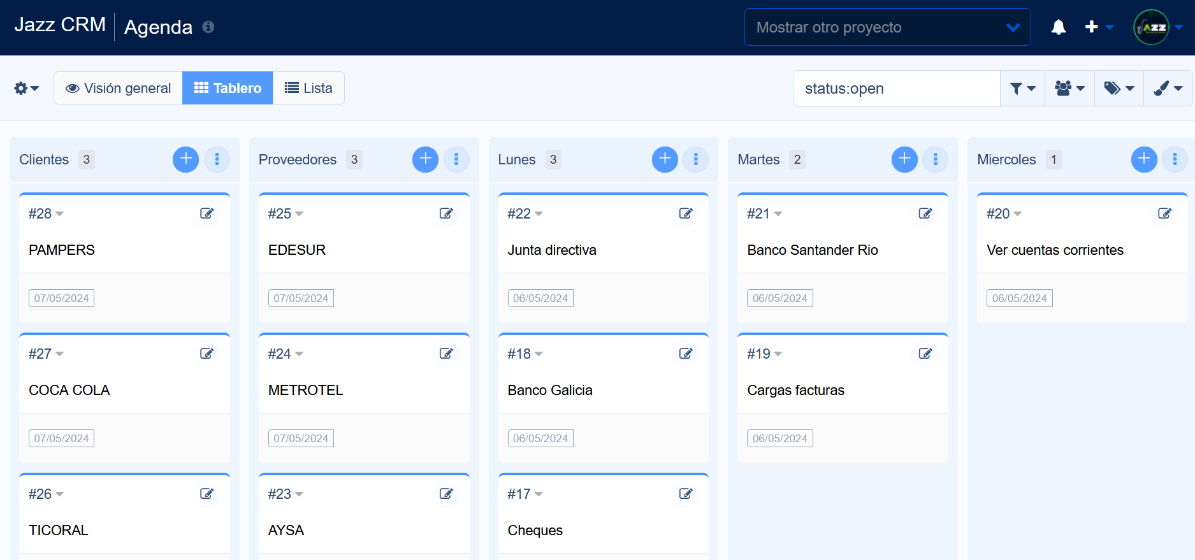Add a task to Martes column
The width and height of the screenshot is (1195, 560).
(x=904, y=159)
